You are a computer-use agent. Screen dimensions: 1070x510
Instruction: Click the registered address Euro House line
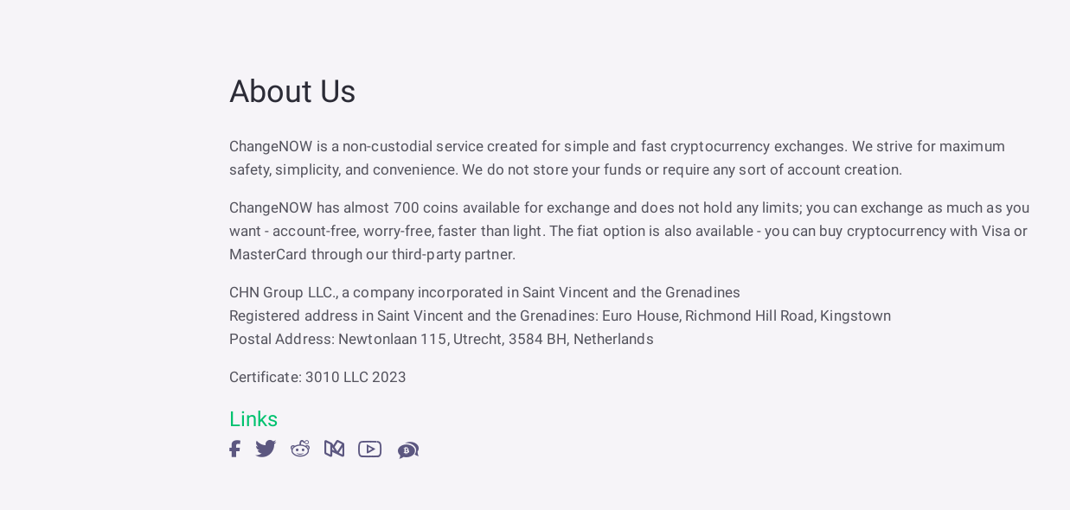pyautogui.click(x=560, y=316)
